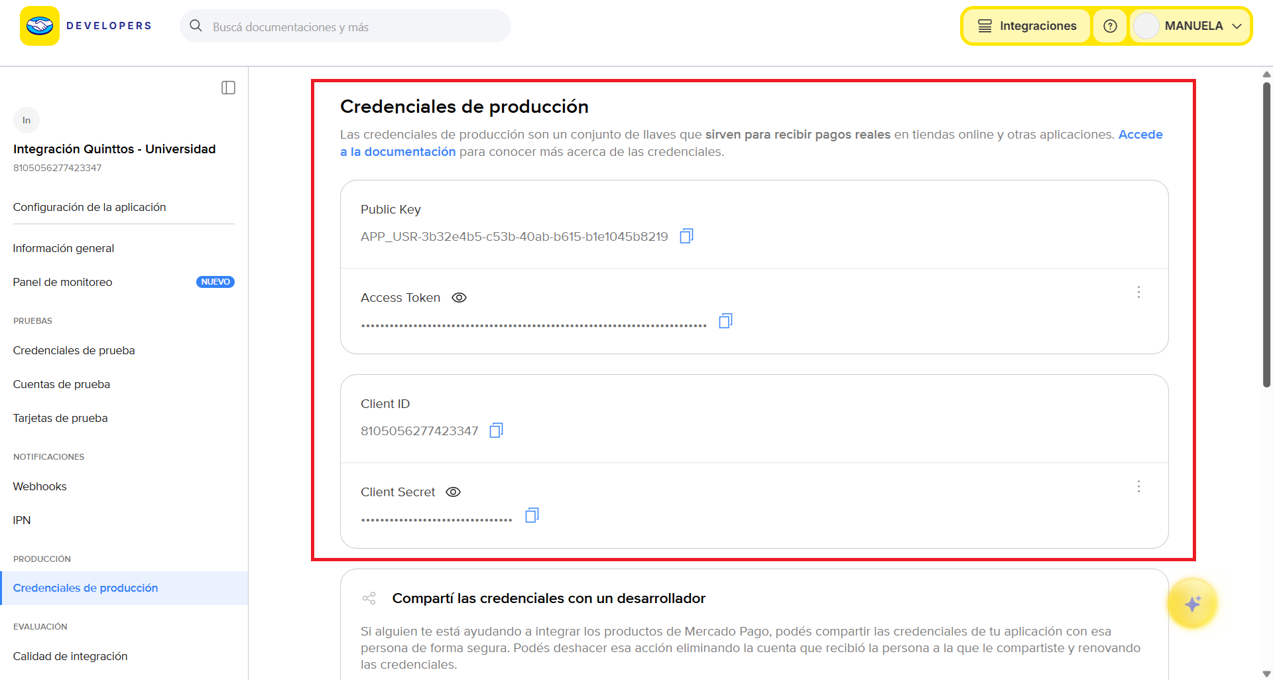
Task: Select Credenciales de producción in sidebar
Action: click(x=124, y=588)
